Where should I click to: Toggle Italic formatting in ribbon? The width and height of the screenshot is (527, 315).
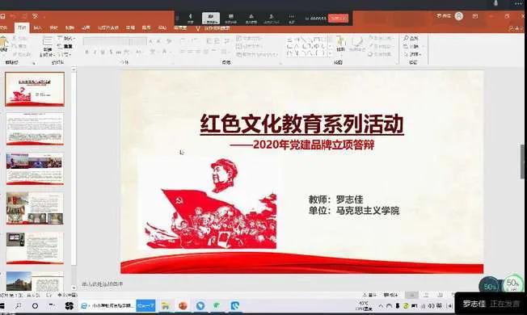tap(95, 52)
